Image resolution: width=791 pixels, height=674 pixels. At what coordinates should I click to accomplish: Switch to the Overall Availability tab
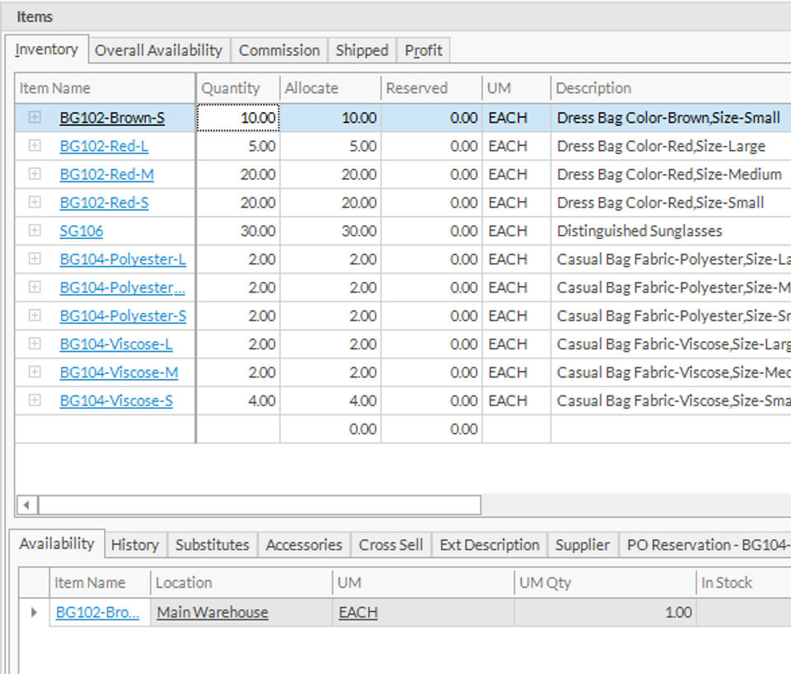tap(158, 50)
